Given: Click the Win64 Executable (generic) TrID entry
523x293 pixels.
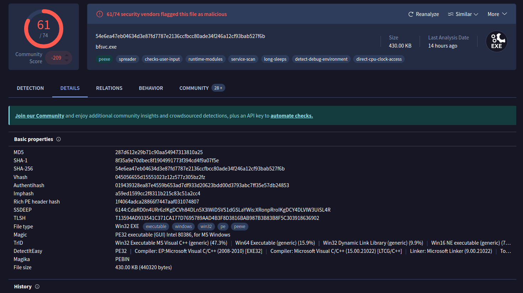Looking at the screenshot, I should click(x=275, y=243).
